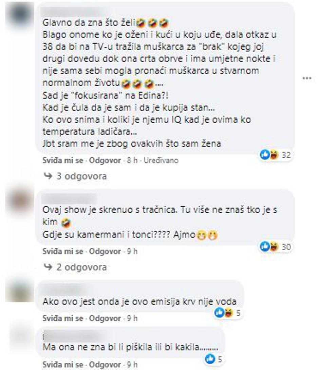Click the reply arrow icon beside '2 odgovora'
This screenshot has width=319, height=370.
(48, 267)
